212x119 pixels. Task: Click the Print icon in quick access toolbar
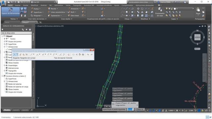point(19,2)
